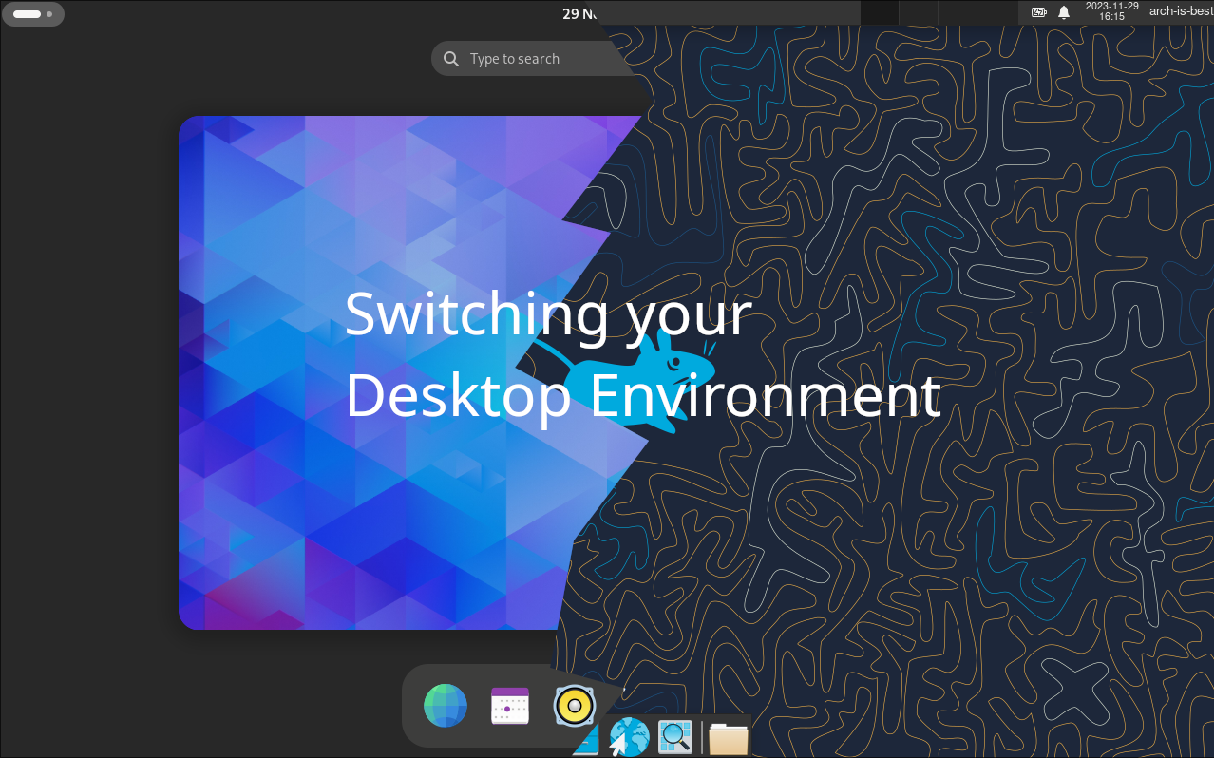Open the yellow speaker music app
This screenshot has height=758, width=1214.
click(x=574, y=706)
